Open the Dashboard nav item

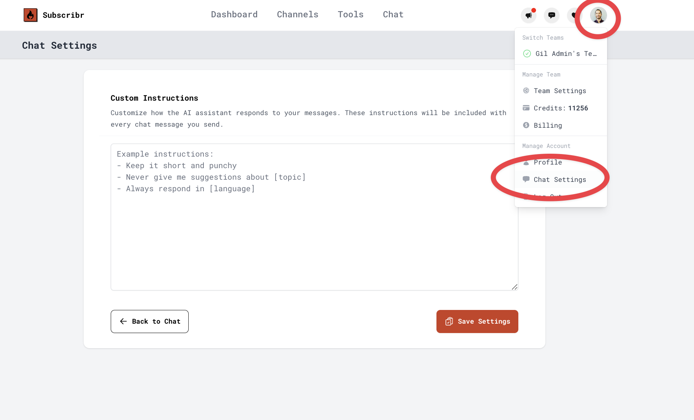[234, 14]
